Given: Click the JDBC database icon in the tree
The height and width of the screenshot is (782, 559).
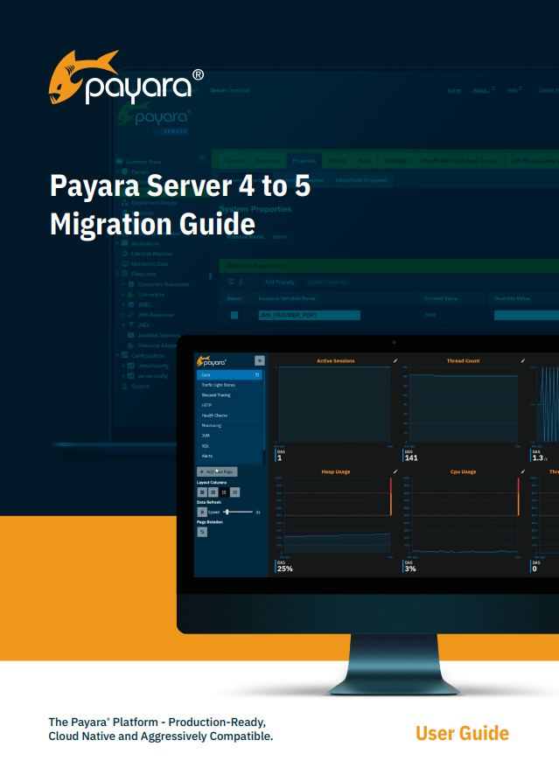Looking at the screenshot, I should 131,304.
